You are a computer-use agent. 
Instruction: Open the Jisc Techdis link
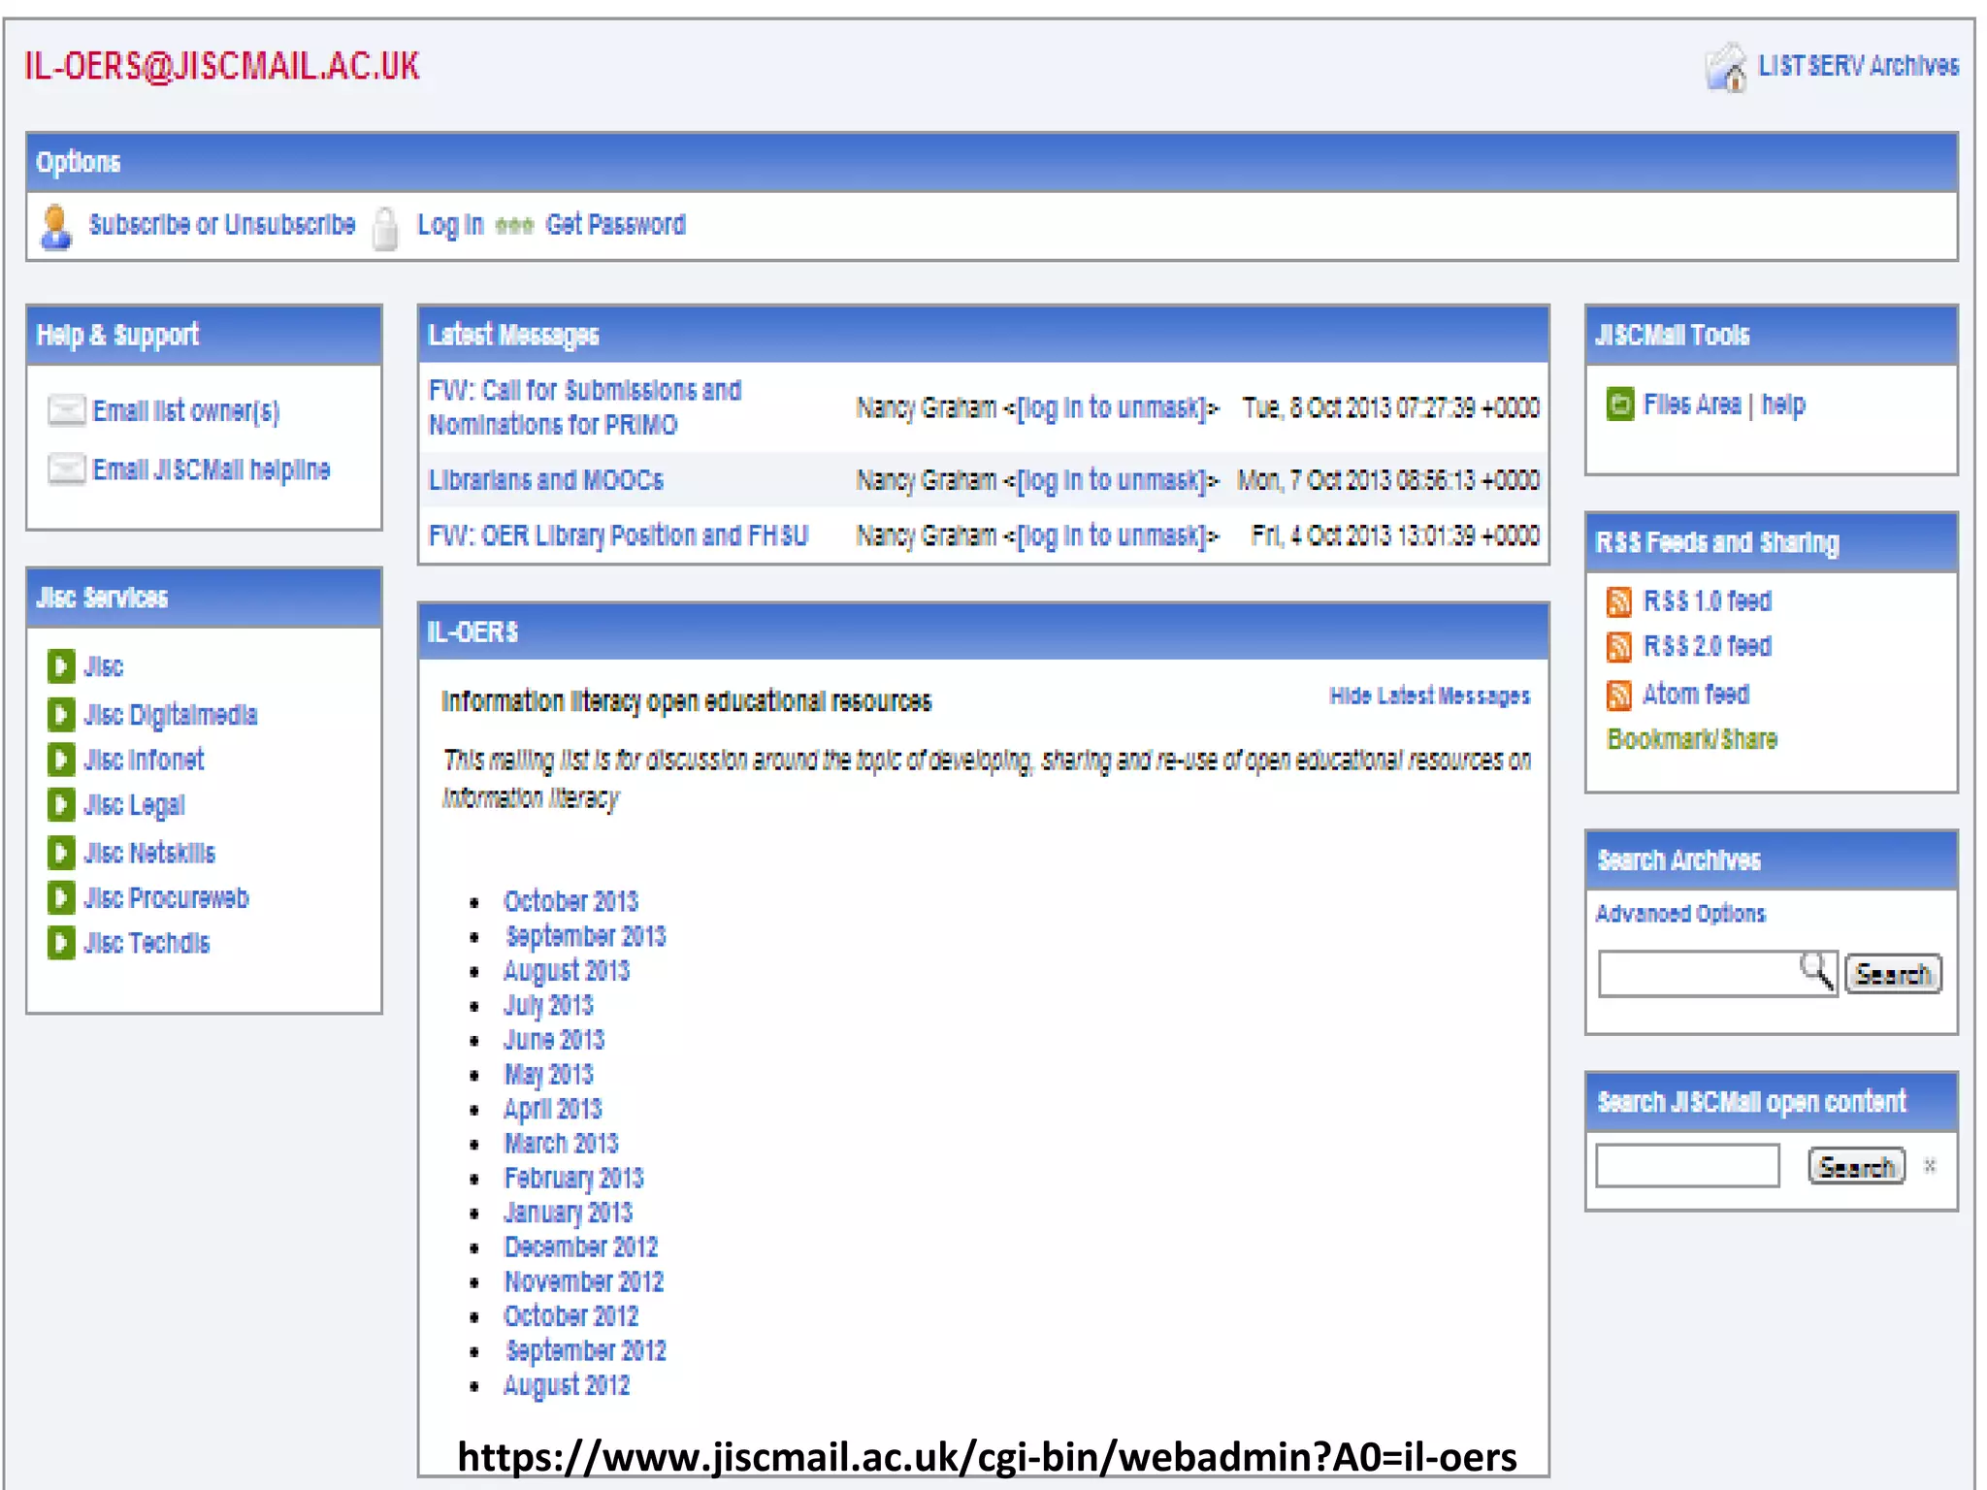click(x=147, y=943)
